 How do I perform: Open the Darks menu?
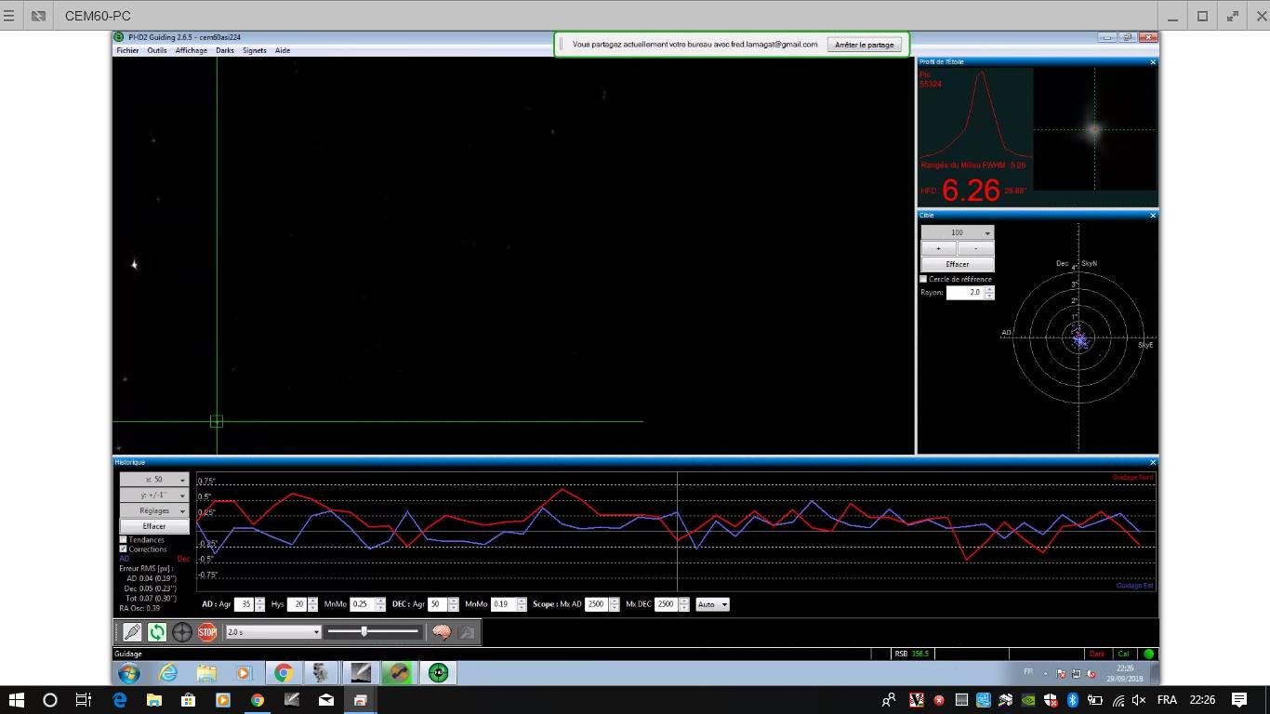click(x=225, y=50)
